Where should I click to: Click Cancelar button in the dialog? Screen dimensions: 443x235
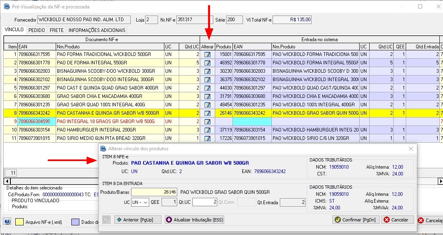tap(398, 220)
